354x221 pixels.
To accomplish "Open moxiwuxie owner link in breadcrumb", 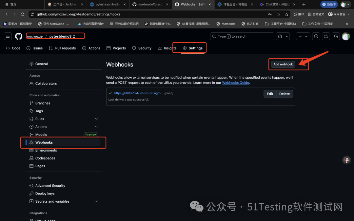I will click(x=34, y=36).
